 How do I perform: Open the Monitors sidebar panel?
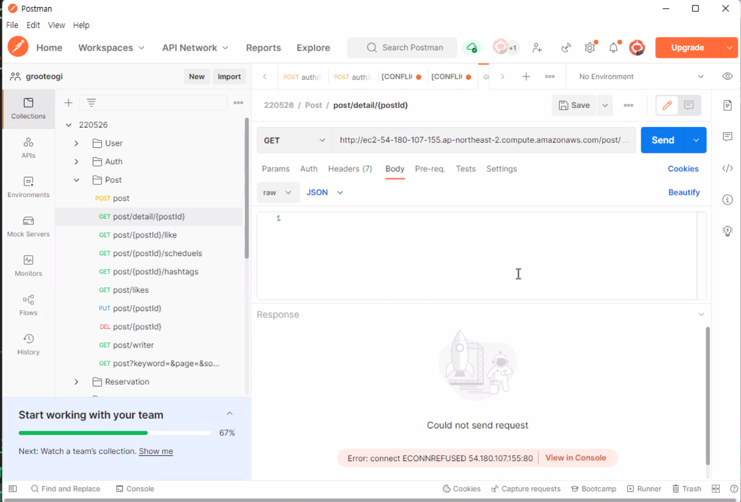coord(28,266)
